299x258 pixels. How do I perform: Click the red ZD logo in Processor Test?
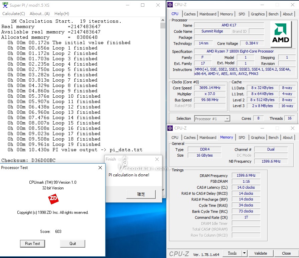click(53, 199)
